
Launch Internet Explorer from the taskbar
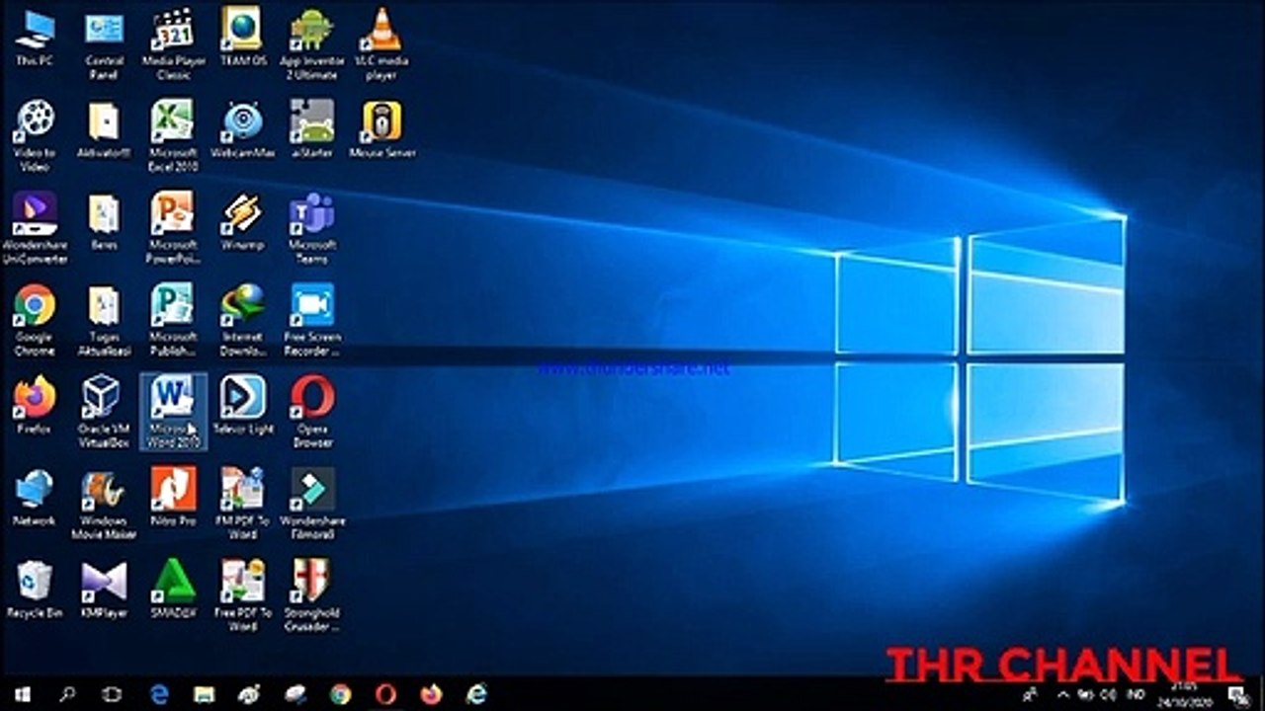pos(477,694)
